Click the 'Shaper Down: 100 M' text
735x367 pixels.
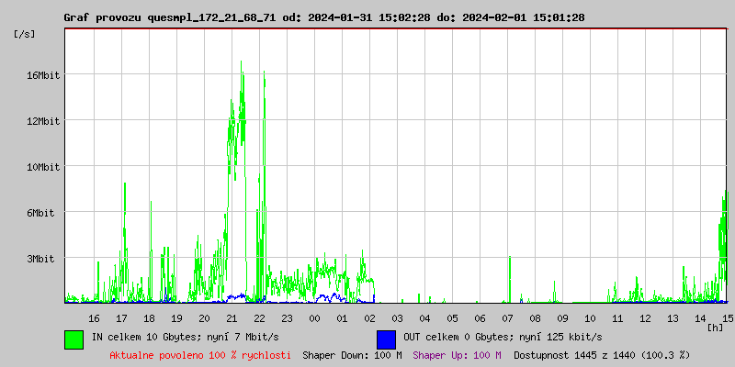pyautogui.click(x=352, y=355)
